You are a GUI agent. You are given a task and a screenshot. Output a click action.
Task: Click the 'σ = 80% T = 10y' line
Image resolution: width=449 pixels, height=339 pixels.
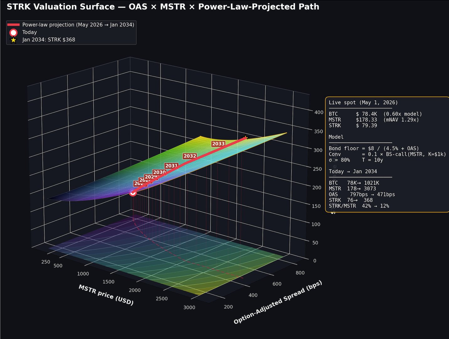click(x=356, y=160)
